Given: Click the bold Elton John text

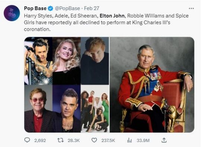Looking at the screenshot, I should (112, 16).
